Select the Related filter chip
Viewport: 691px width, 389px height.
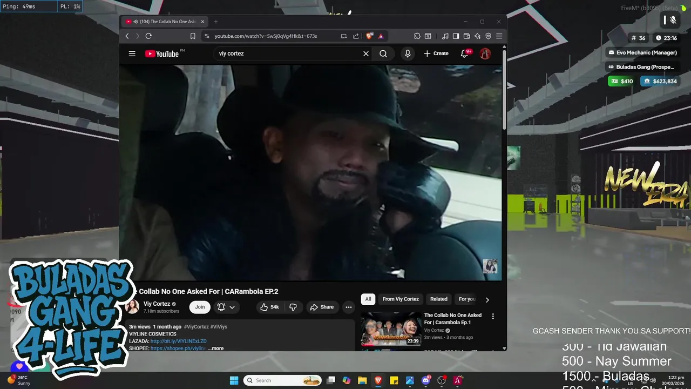(x=438, y=299)
